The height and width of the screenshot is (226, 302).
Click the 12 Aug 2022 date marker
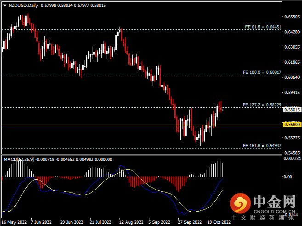131,222
